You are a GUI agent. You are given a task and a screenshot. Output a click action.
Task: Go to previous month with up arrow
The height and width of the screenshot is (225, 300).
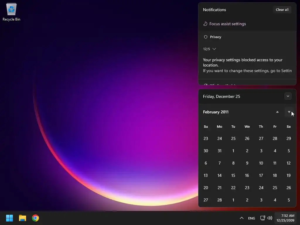pyautogui.click(x=277, y=112)
